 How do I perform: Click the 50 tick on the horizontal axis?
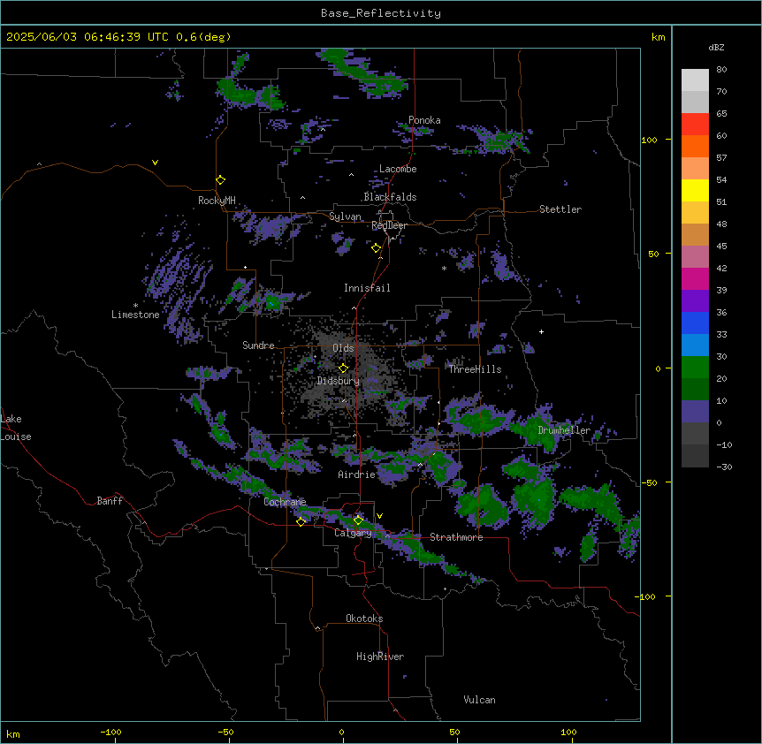454,732
